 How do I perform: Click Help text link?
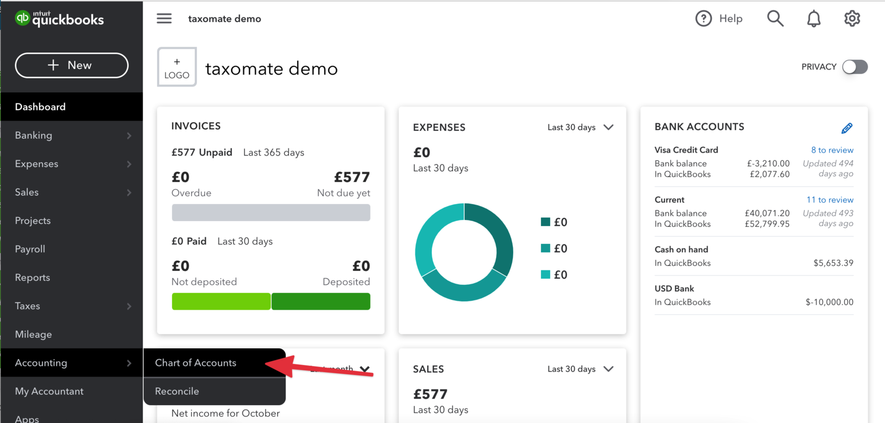click(x=731, y=18)
